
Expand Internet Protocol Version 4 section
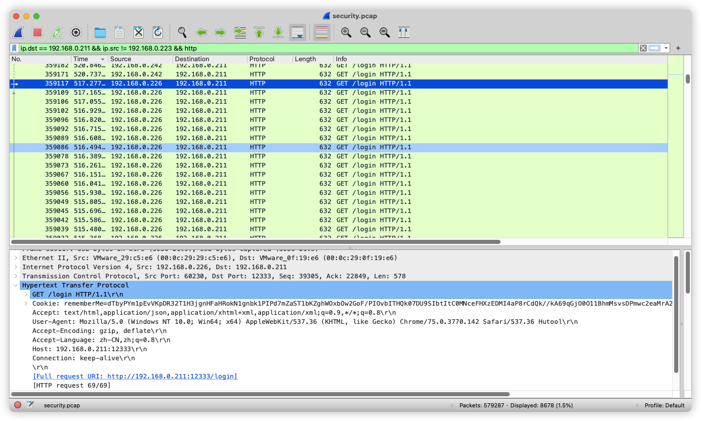[16, 267]
